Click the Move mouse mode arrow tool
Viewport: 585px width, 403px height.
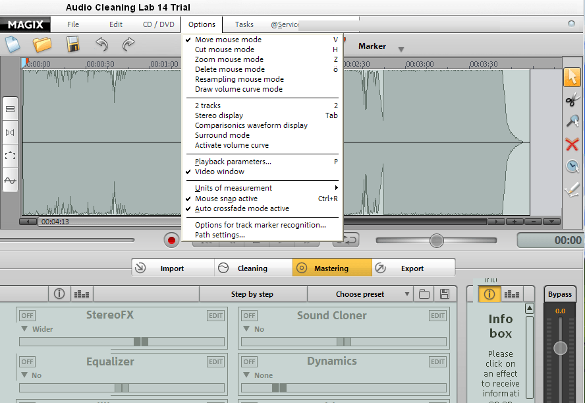click(572, 77)
